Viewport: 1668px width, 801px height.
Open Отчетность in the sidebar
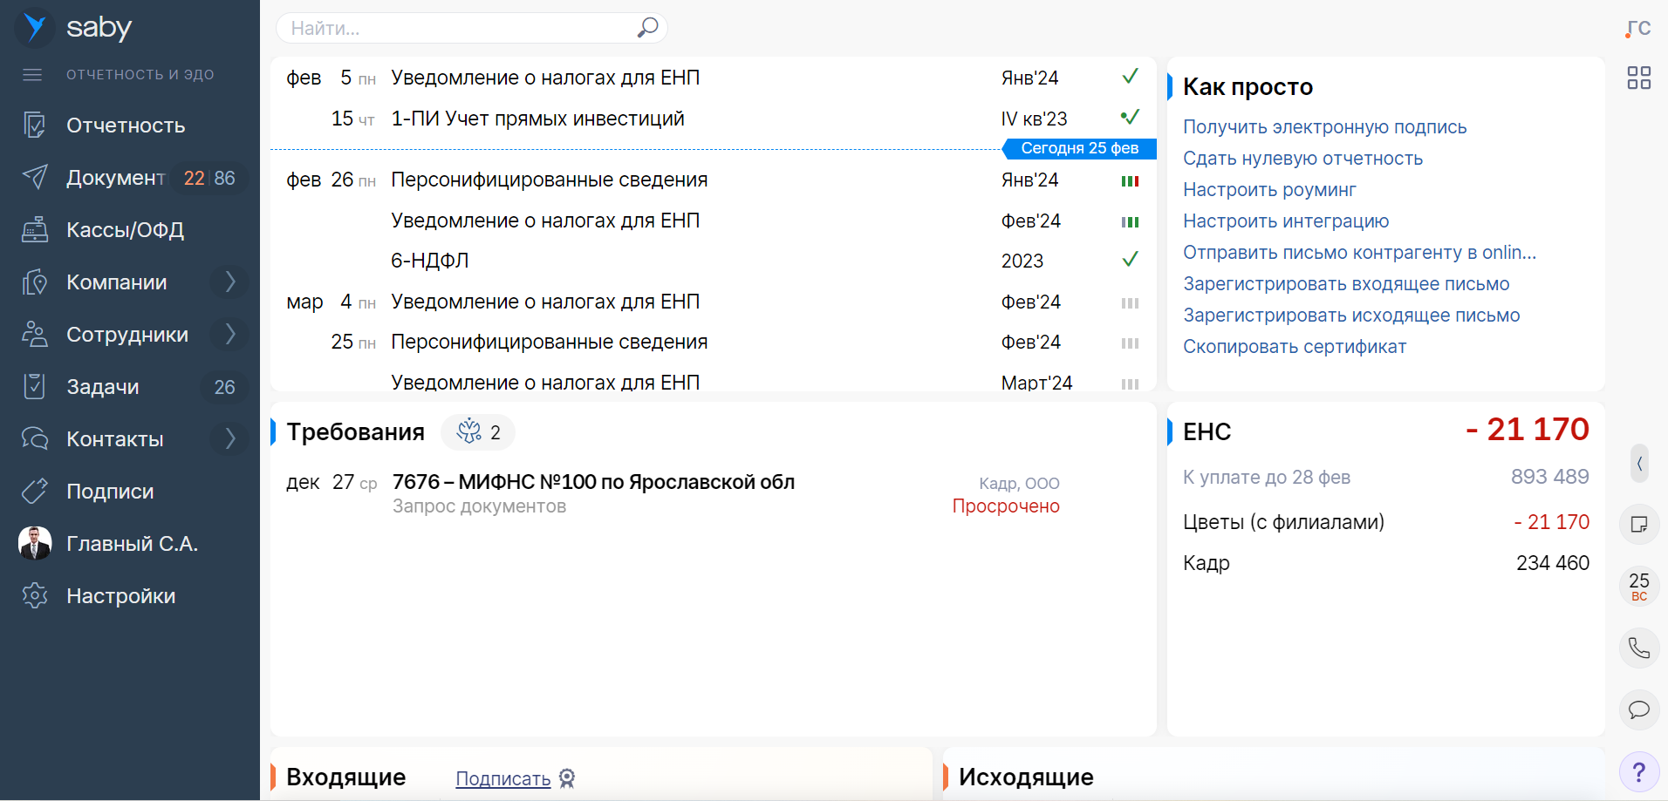point(126,126)
